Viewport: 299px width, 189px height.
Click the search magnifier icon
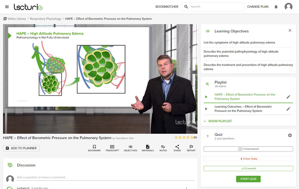186,7
